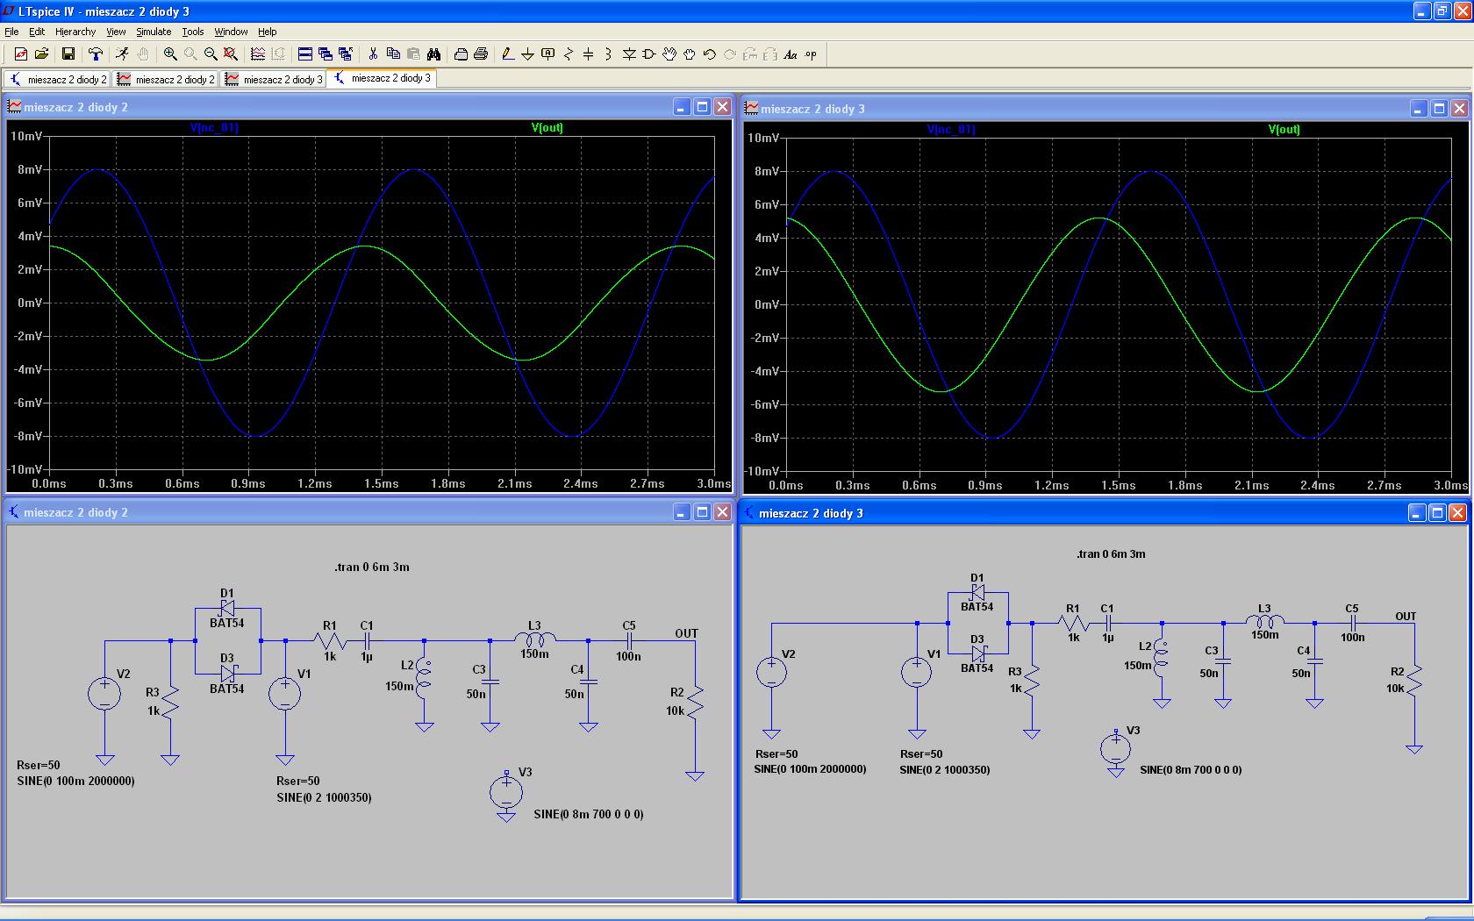
Task: Select the Ground symbol tool
Action: pos(527,54)
